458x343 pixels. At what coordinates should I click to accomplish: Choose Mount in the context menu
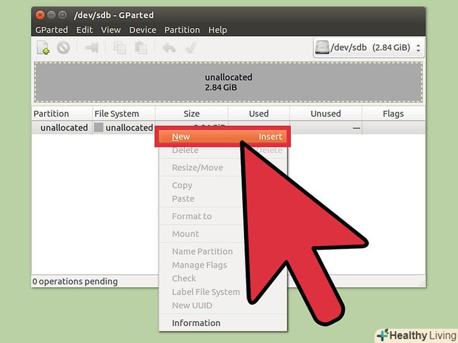186,234
